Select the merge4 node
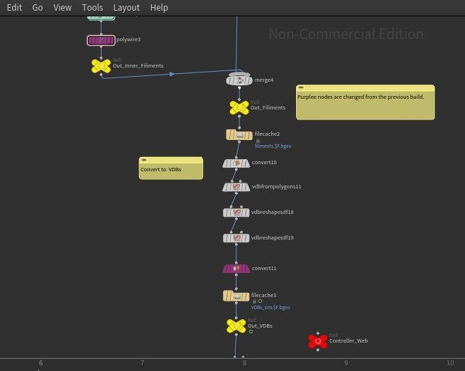This screenshot has height=371, width=465. click(x=239, y=80)
